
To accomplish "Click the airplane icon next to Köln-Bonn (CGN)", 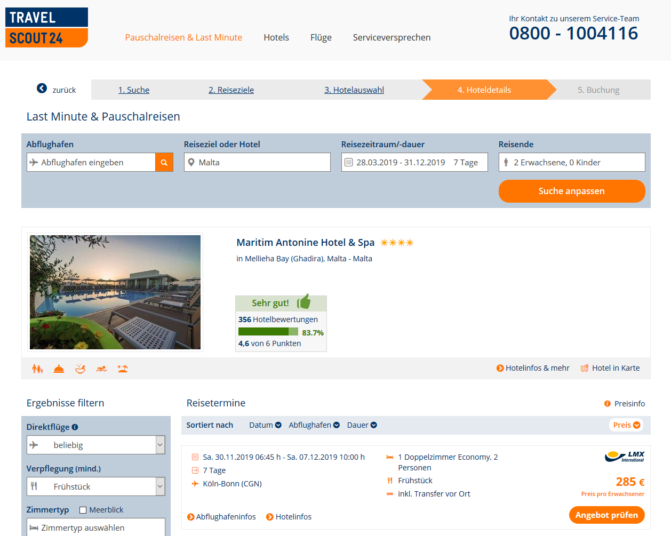I will click(195, 484).
